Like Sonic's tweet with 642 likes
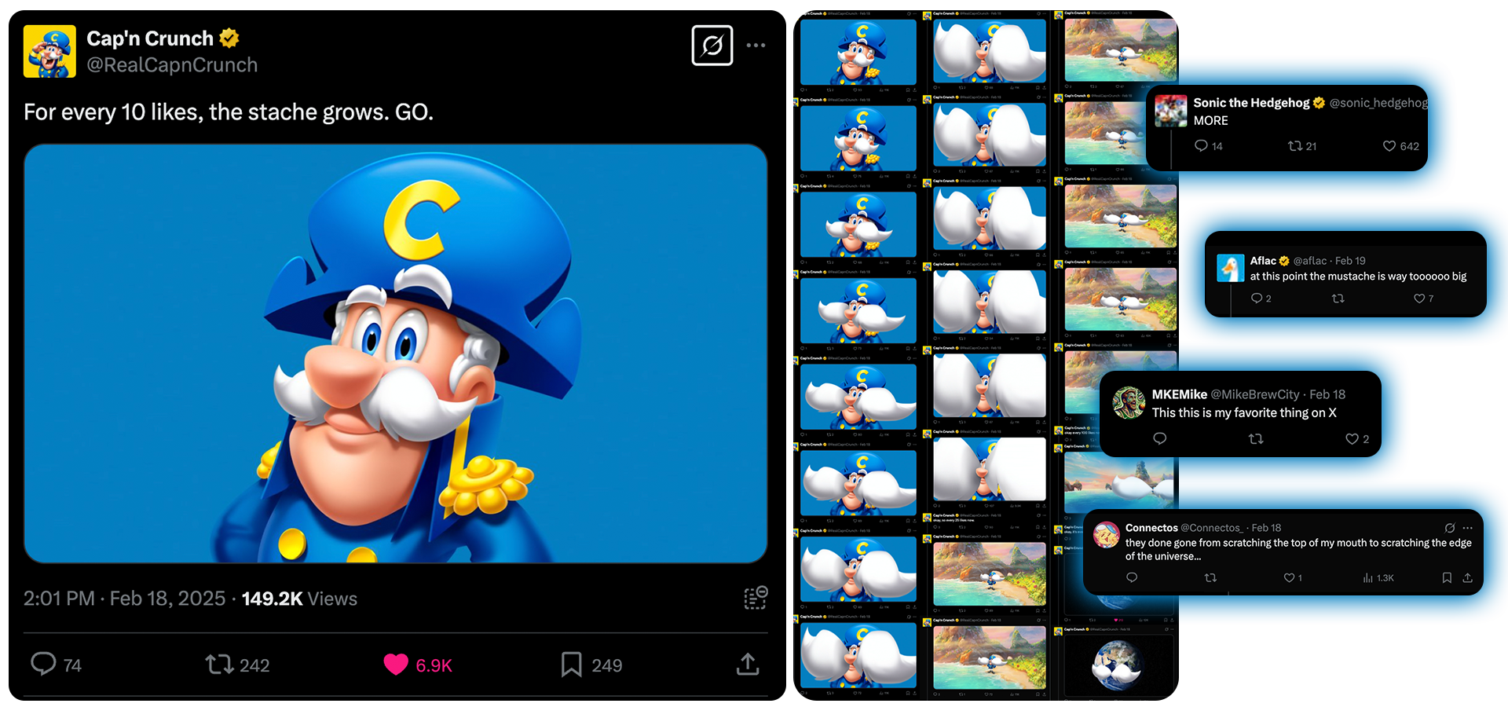Viewport: 1508px width, 707px height. click(1389, 146)
